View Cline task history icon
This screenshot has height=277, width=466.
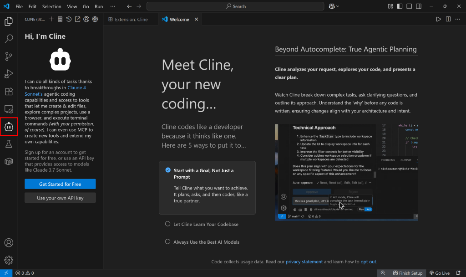(68, 19)
